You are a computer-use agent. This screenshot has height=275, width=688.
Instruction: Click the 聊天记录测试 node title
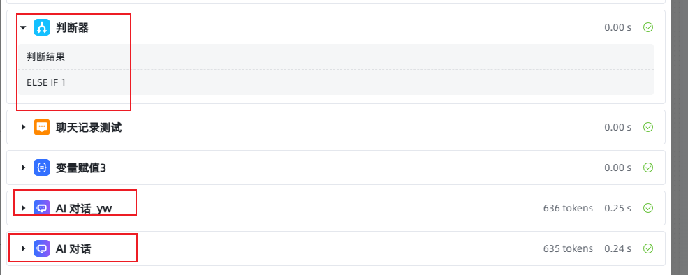pyautogui.click(x=89, y=127)
